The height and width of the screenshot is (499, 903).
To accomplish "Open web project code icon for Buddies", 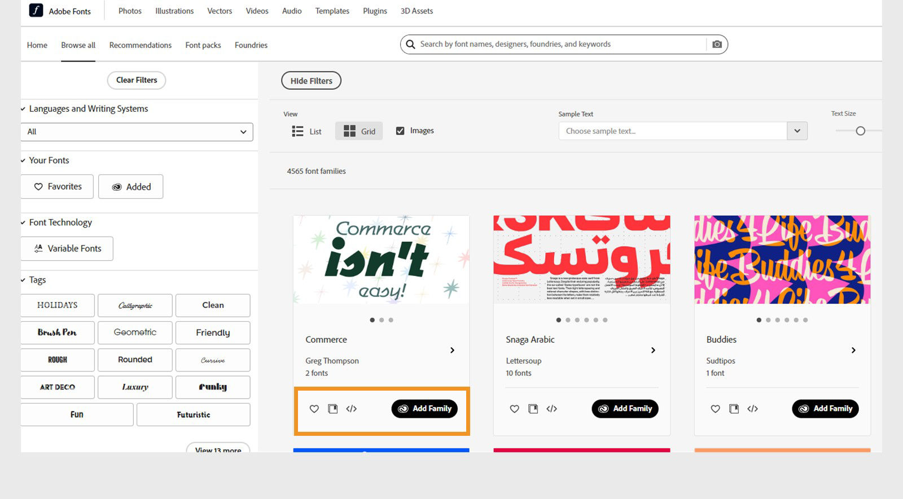I will coord(753,409).
